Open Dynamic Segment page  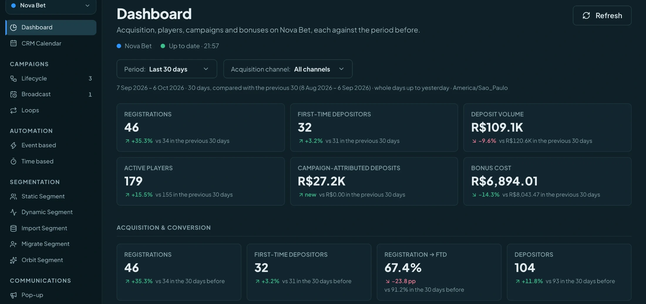(51, 212)
